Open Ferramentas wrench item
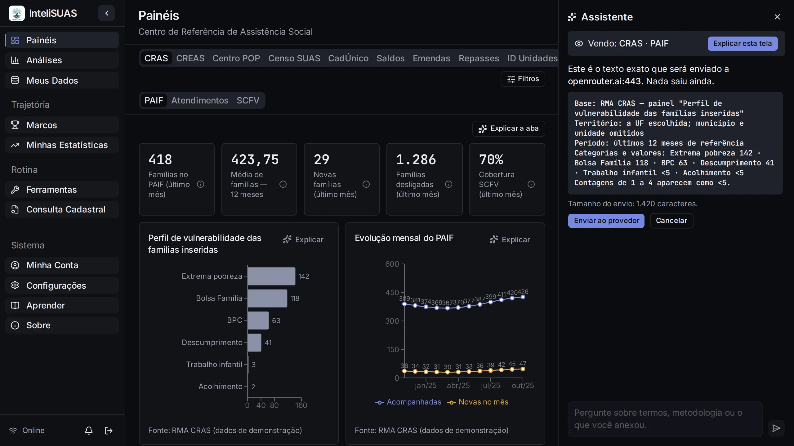The image size is (794, 446). click(62, 190)
